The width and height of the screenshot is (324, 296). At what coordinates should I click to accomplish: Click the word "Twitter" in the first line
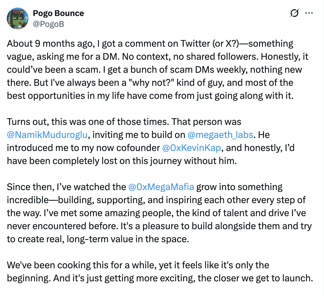[195, 44]
